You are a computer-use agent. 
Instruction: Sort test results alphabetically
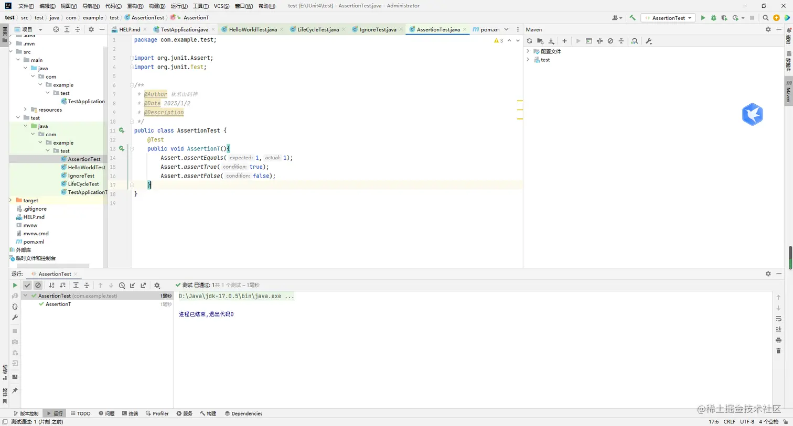pyautogui.click(x=51, y=285)
